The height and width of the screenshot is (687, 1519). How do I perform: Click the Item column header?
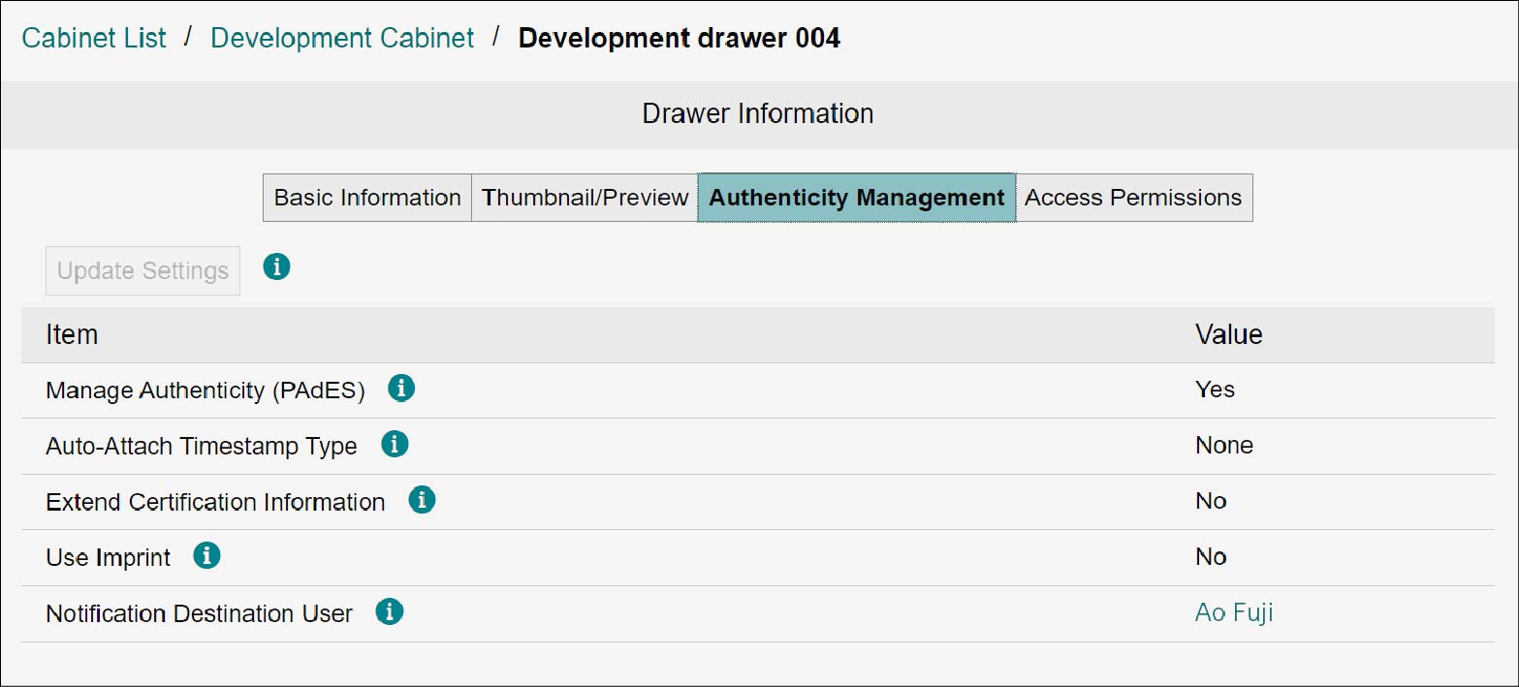point(72,334)
